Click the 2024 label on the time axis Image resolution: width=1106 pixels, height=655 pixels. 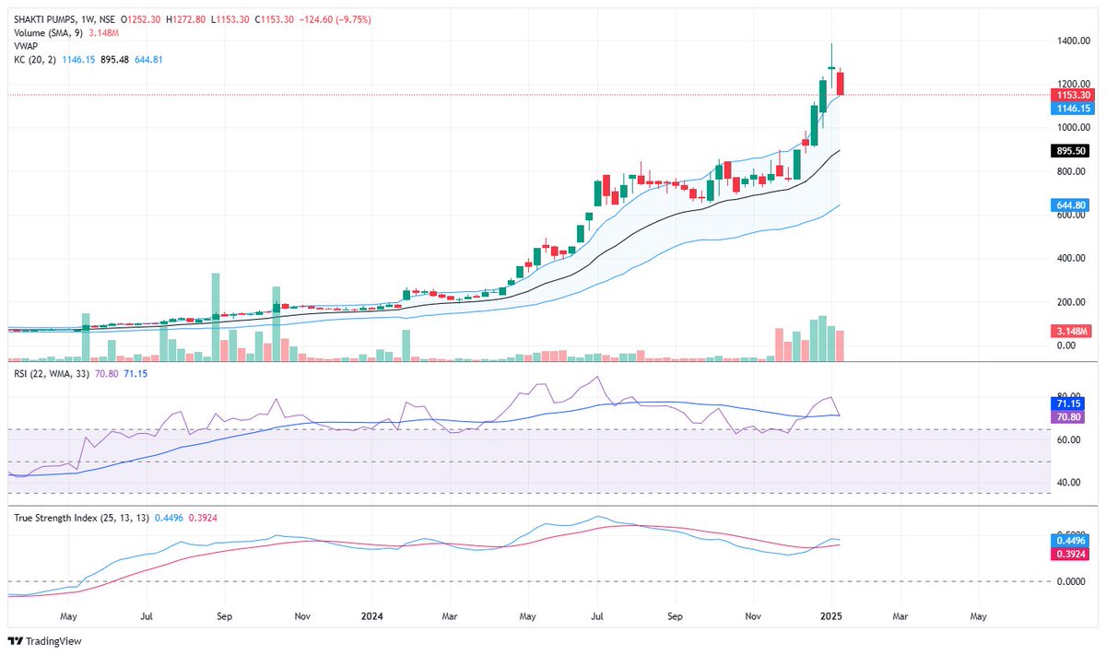[x=372, y=614]
